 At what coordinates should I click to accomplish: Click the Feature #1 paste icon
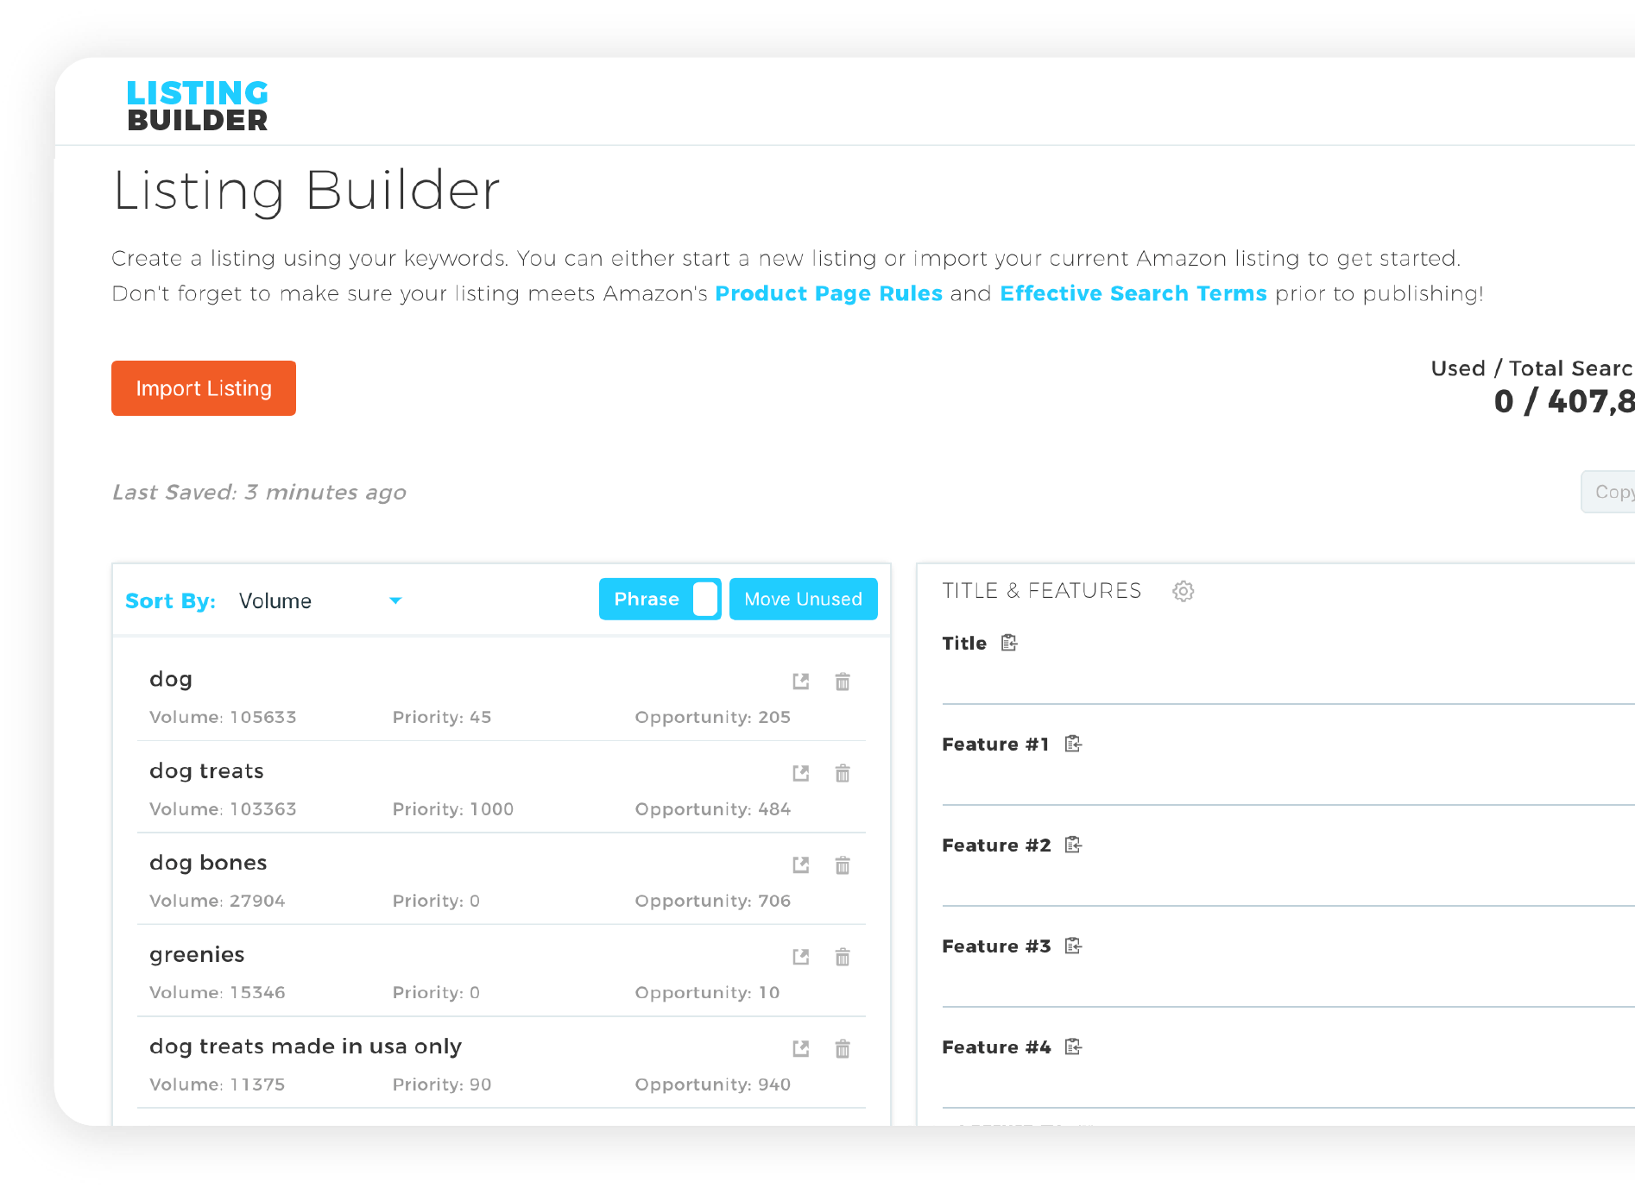(x=1073, y=744)
